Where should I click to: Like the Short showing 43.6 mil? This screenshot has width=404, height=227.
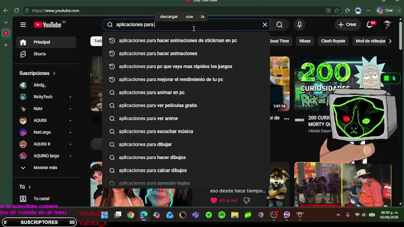click(214, 200)
